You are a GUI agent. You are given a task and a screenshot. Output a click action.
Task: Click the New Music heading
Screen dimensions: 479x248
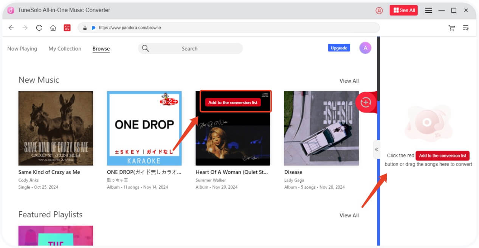(39, 80)
